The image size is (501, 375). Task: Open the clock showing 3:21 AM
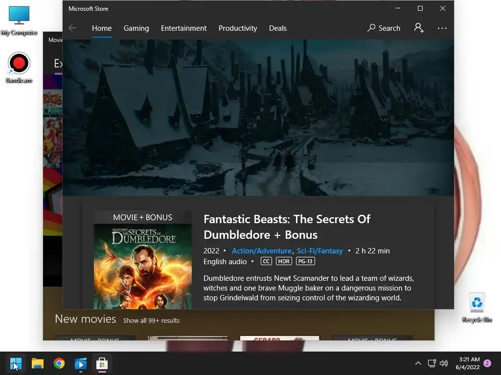click(468, 363)
